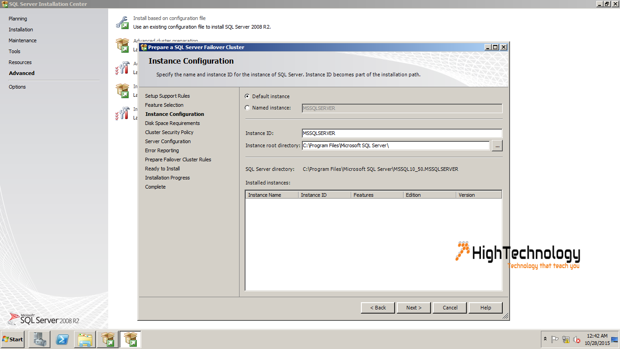Click Error Reporting step
The width and height of the screenshot is (620, 349).
pyautogui.click(x=162, y=150)
